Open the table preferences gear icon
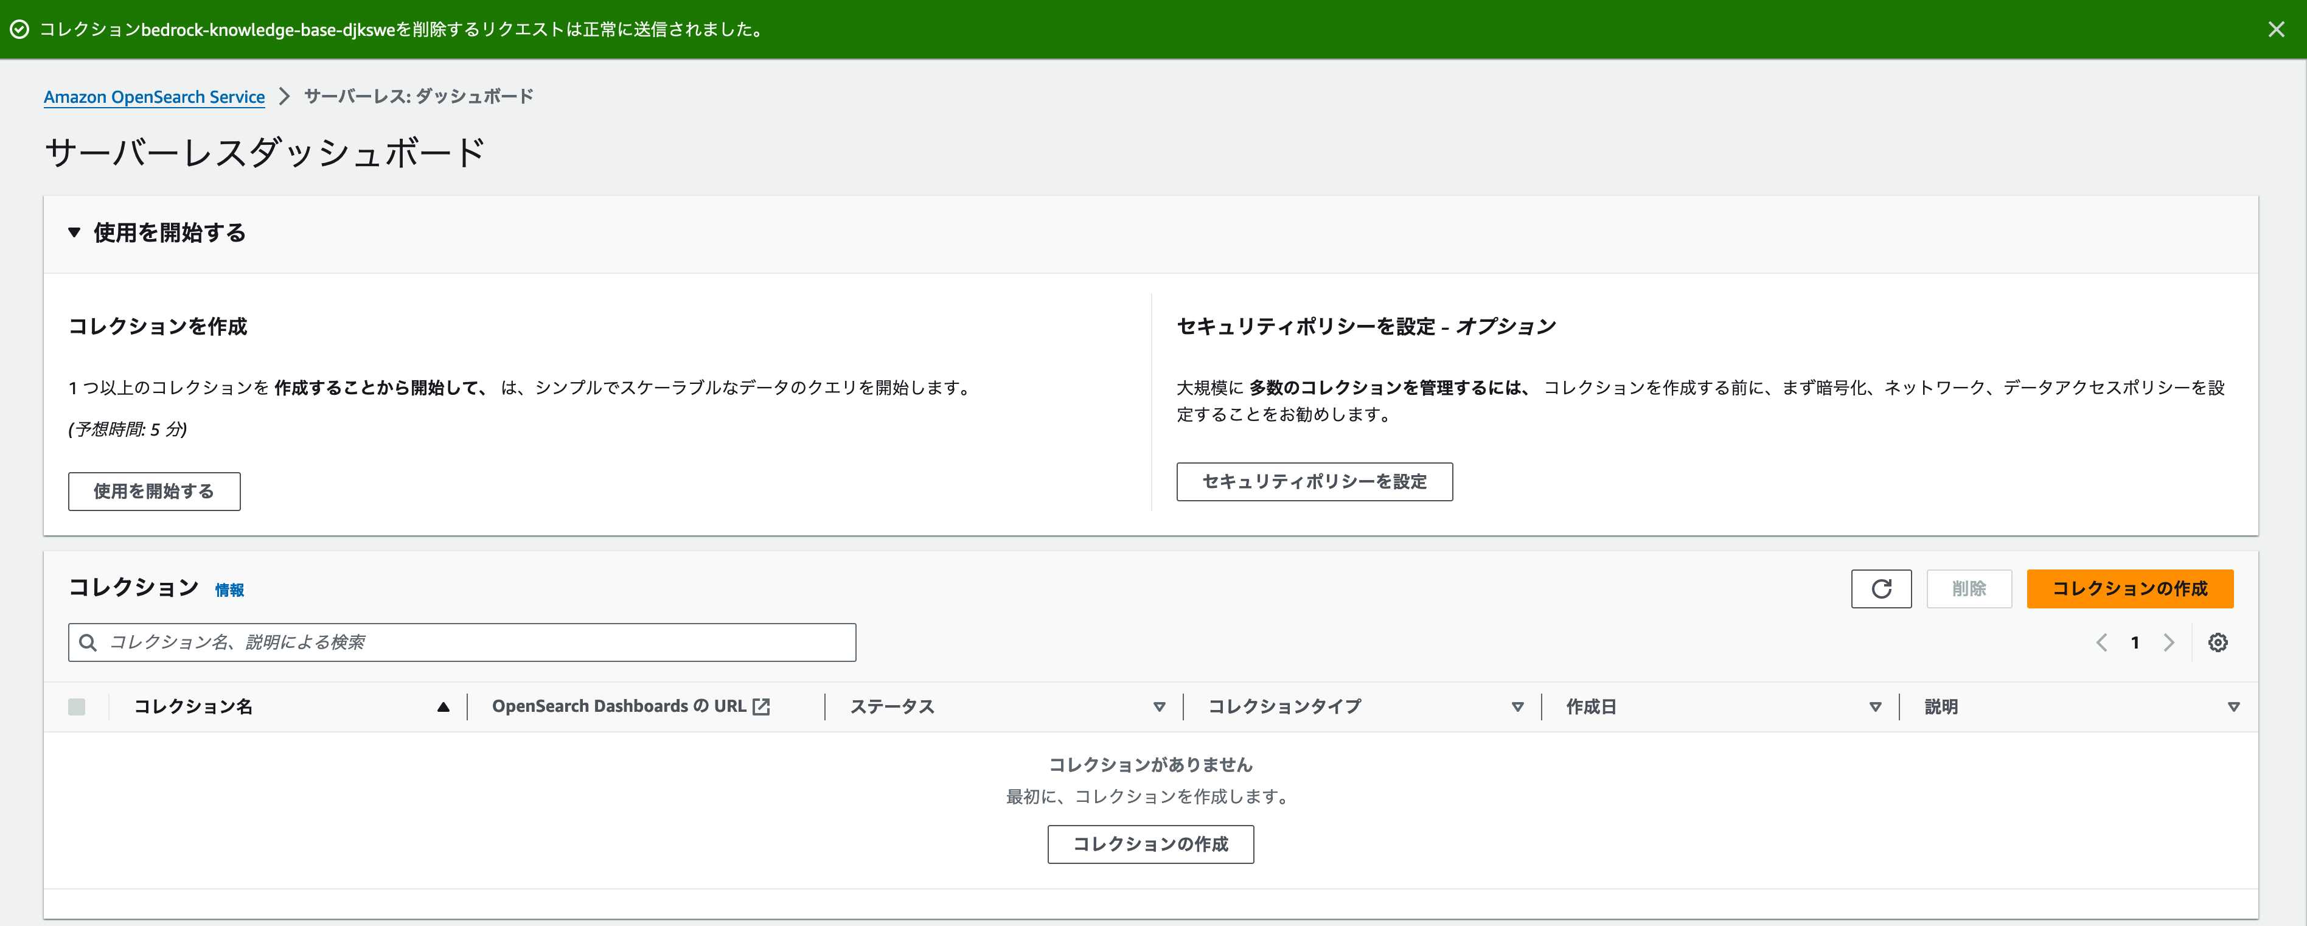 tap(2218, 642)
